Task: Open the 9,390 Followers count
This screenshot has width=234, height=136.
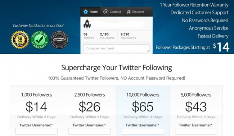Action: (128, 36)
